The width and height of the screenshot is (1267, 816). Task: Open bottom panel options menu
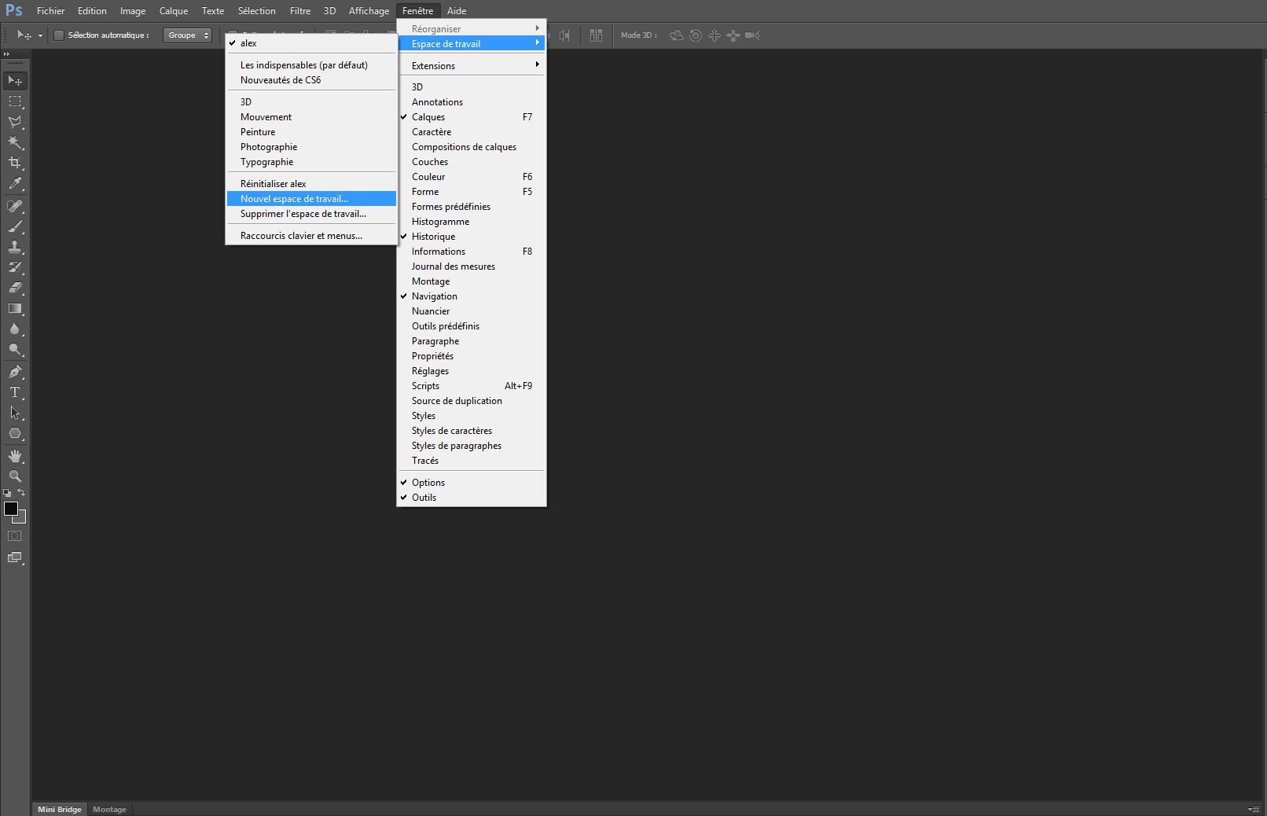tap(1254, 809)
